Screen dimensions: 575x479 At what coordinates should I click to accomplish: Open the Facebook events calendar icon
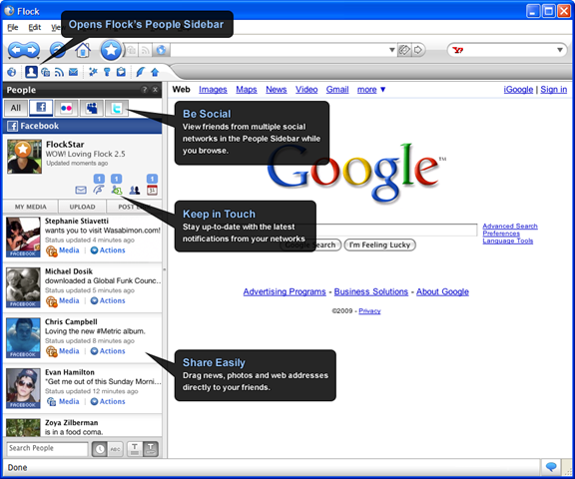tap(152, 190)
